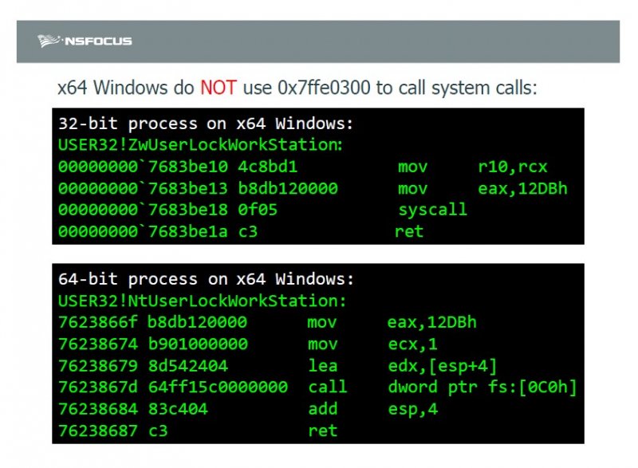Select the ret line at 7683be1a
Viewport: 638px width, 468px height.
(x=241, y=232)
